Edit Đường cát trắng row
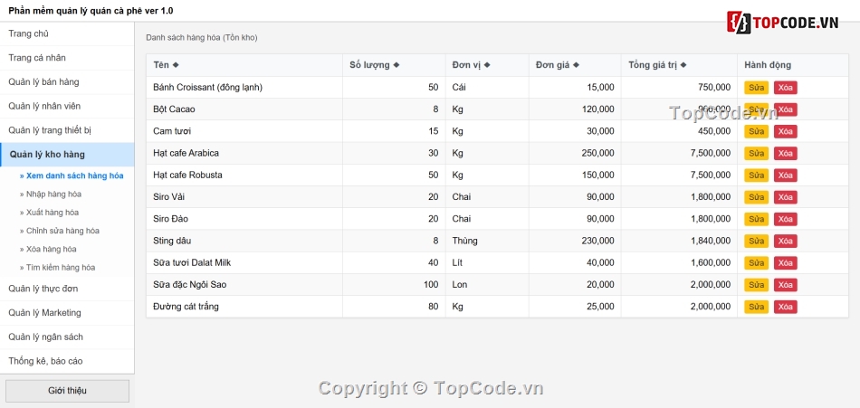This screenshot has height=408, width=860. pos(756,307)
